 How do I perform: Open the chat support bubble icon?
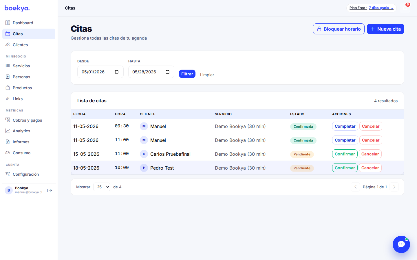(x=401, y=244)
